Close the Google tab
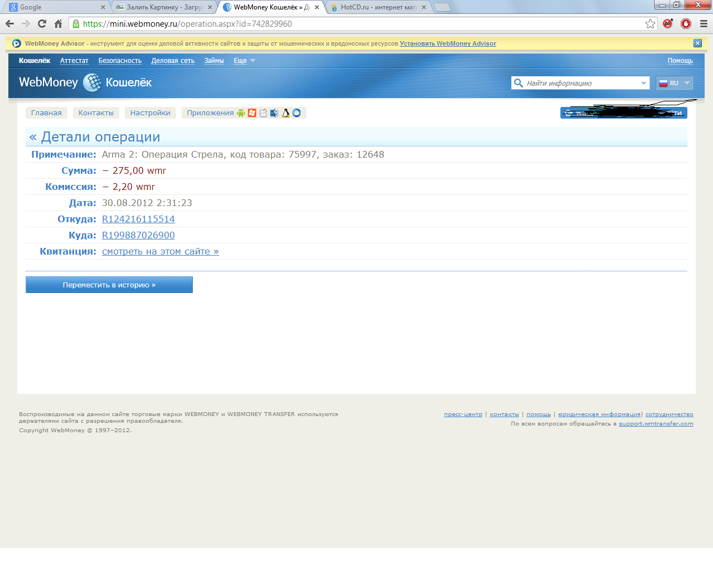The image size is (713, 567). 103,7
